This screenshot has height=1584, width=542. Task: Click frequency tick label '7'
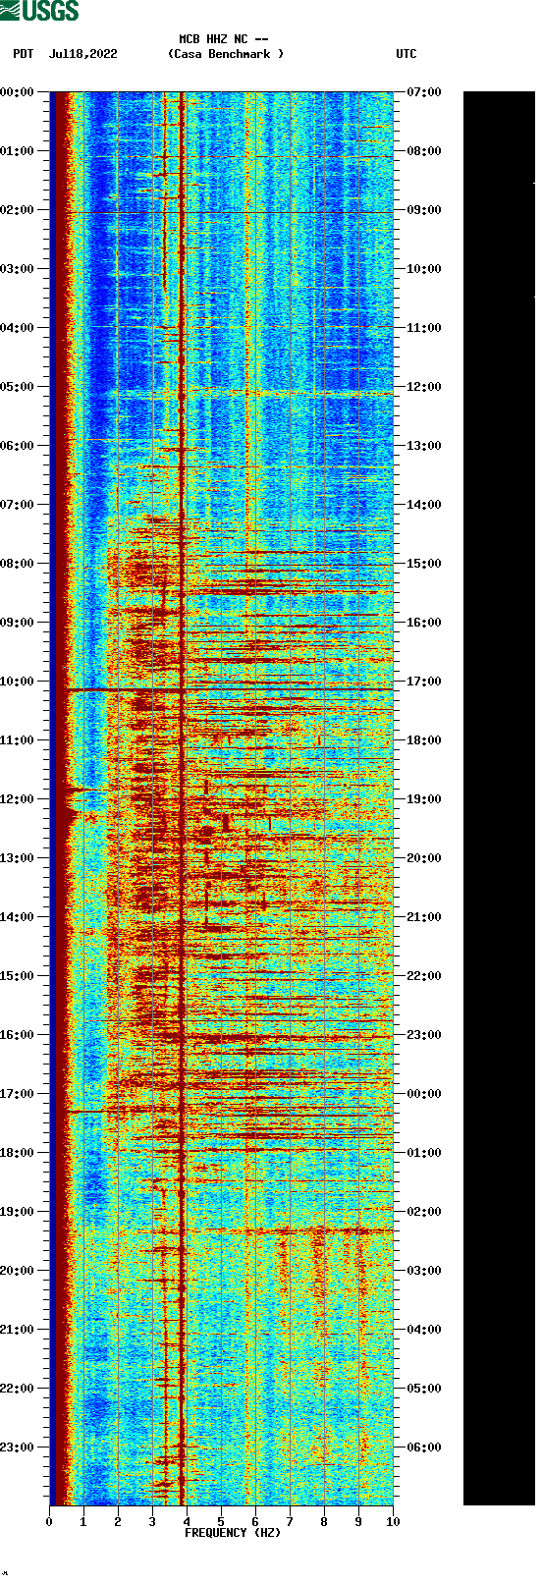(290, 1522)
